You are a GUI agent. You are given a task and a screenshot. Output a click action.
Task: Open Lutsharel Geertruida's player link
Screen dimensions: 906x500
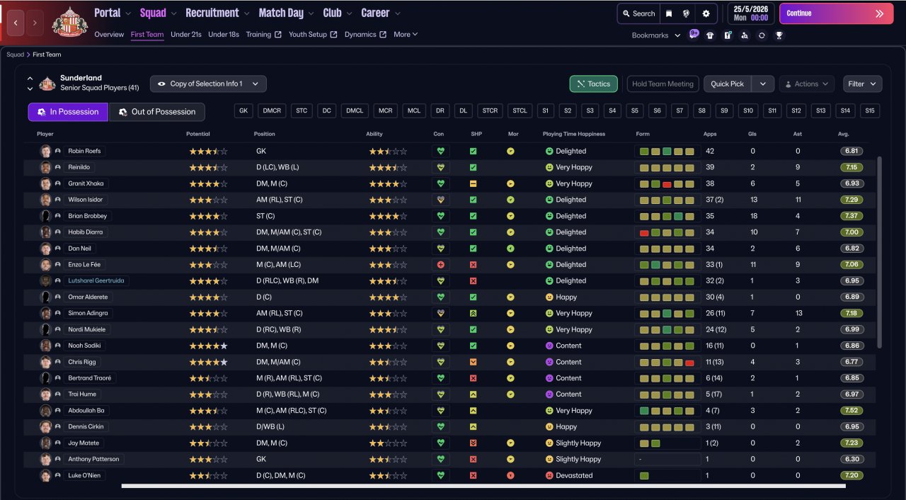click(96, 281)
